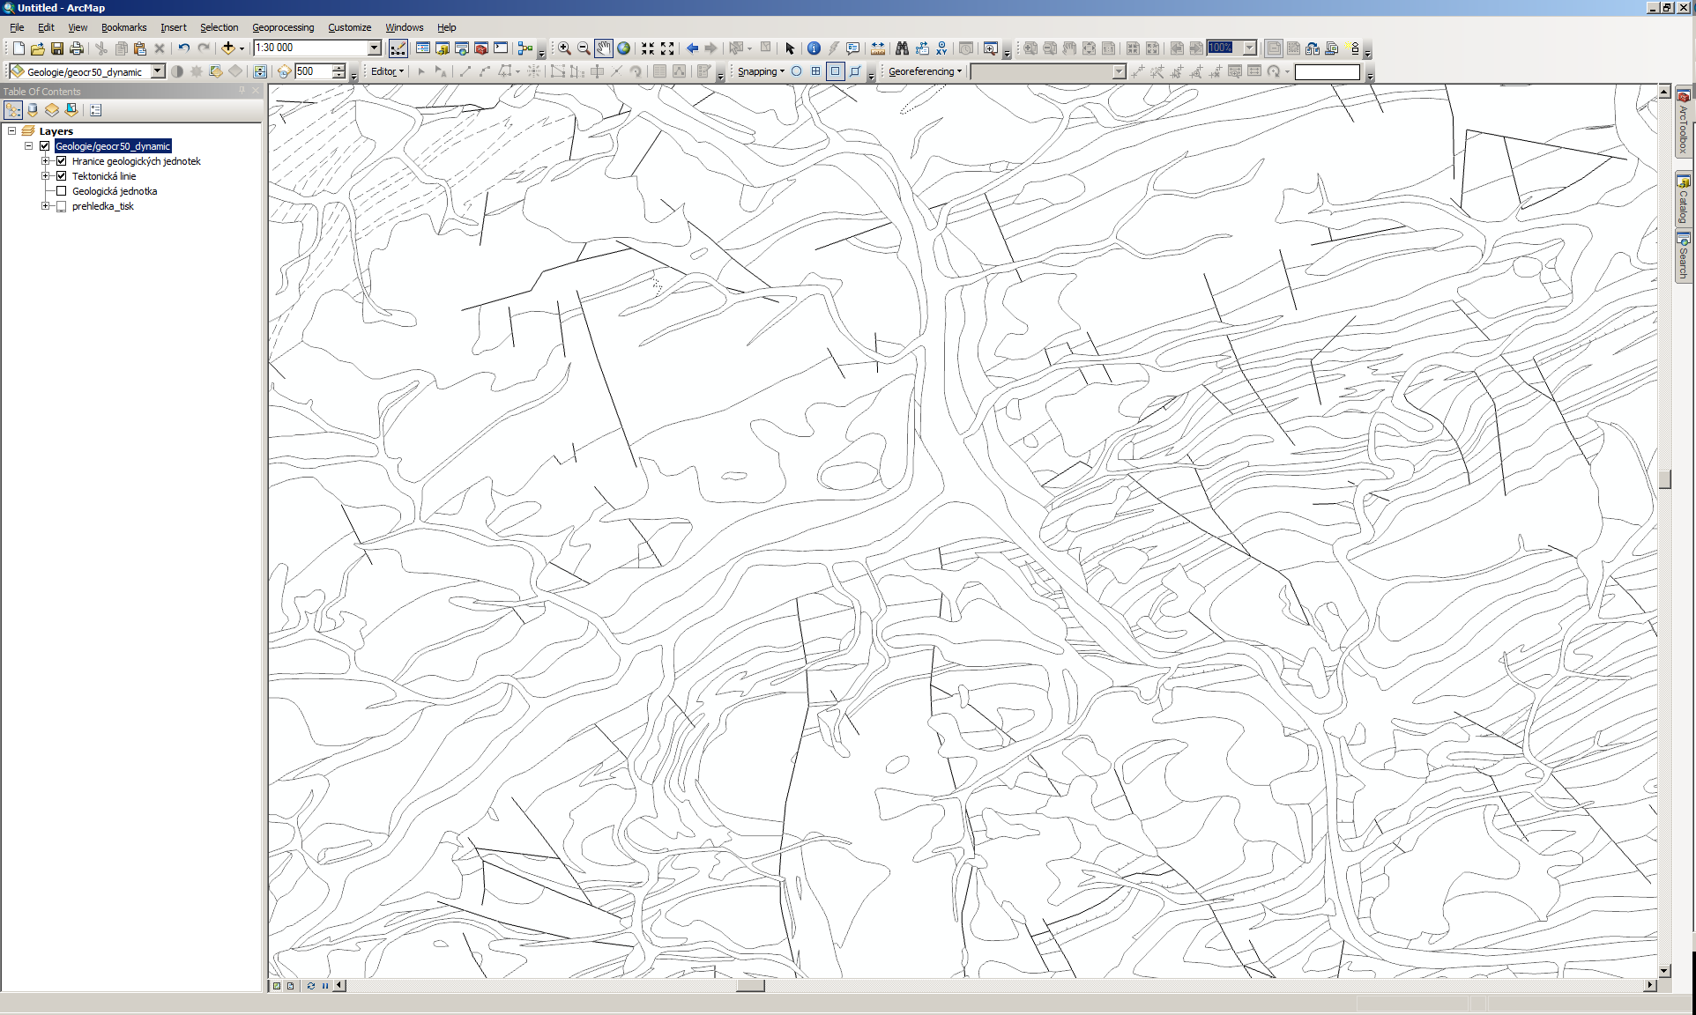Open the Table Of Contents window icon

click(x=423, y=48)
